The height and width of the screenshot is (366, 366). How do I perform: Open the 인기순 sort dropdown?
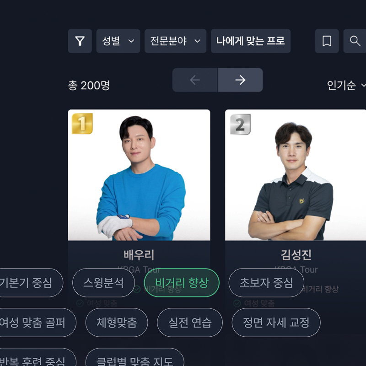(x=346, y=85)
